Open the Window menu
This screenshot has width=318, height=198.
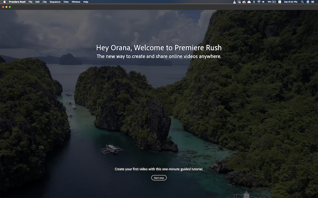coord(76,2)
